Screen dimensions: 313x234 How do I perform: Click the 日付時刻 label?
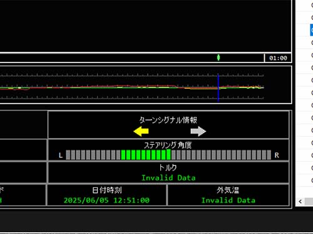tap(107, 190)
